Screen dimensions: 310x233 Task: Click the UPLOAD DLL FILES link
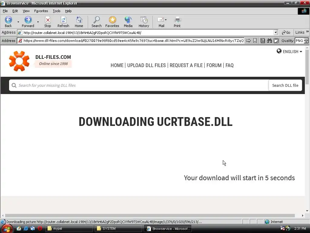tap(147, 66)
